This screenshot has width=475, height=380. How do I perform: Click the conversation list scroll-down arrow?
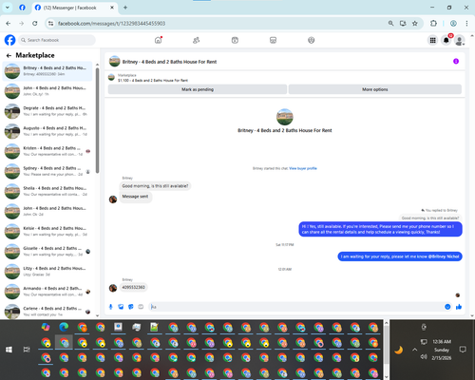[97, 315]
